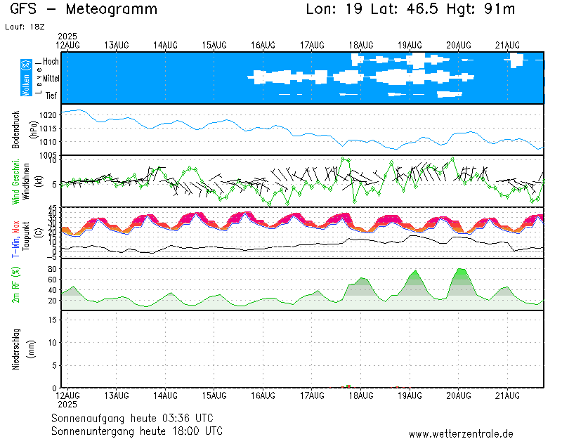Select the 'T-Min, Max' temperature label
562x439 pixels.
[15, 239]
